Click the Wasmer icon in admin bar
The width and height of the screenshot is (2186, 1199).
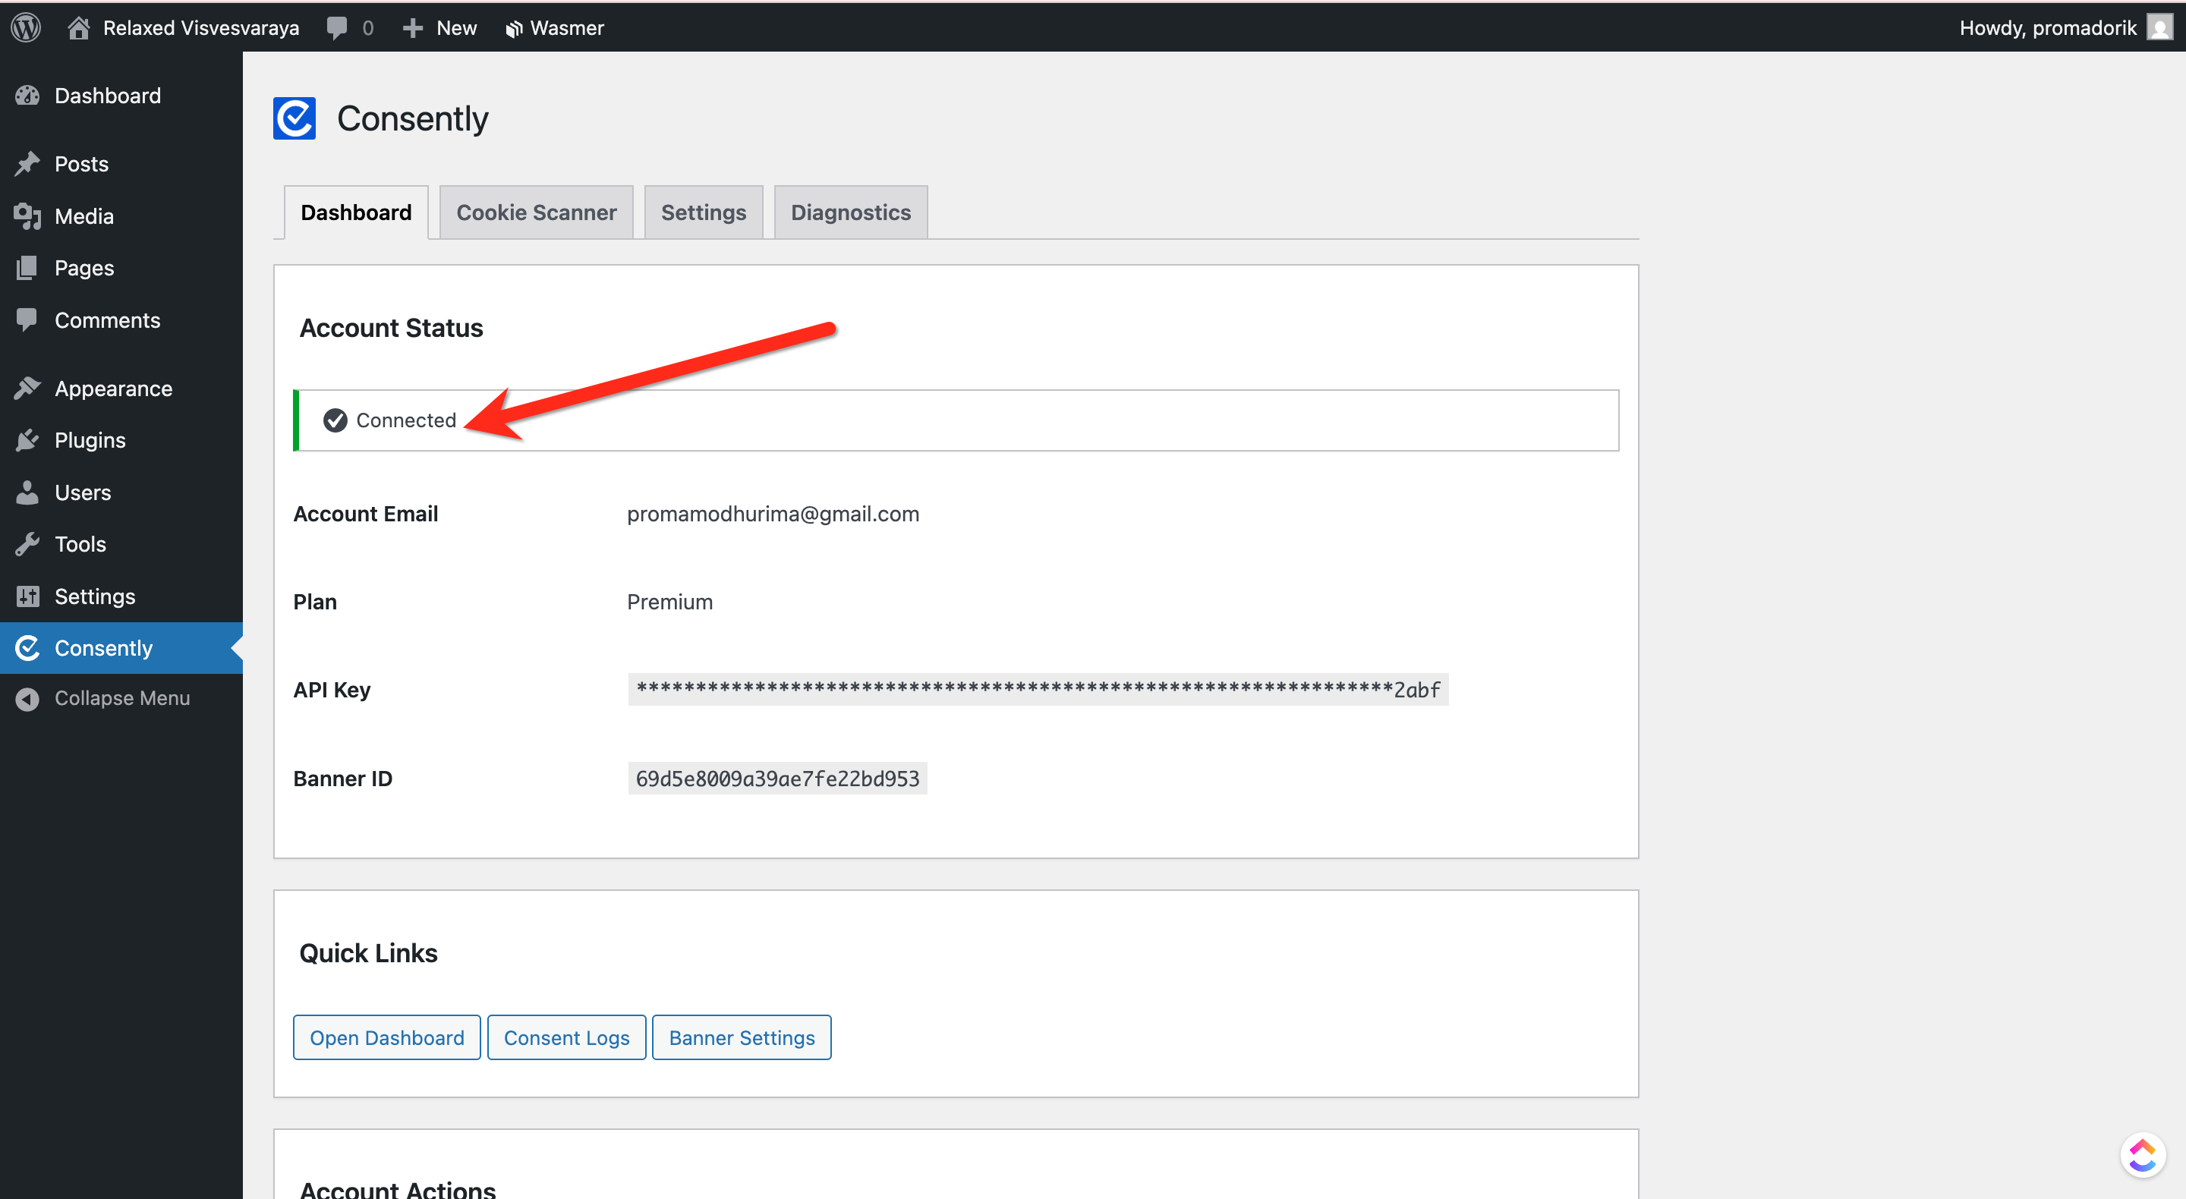point(513,29)
